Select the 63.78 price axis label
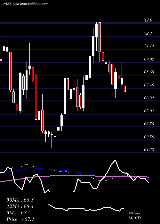Viewport: 160px width, 224px height. pos(149,124)
